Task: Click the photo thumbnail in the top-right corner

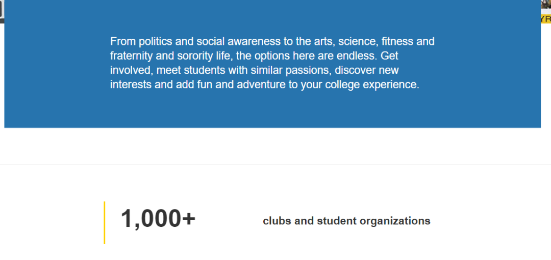Action: point(546,5)
